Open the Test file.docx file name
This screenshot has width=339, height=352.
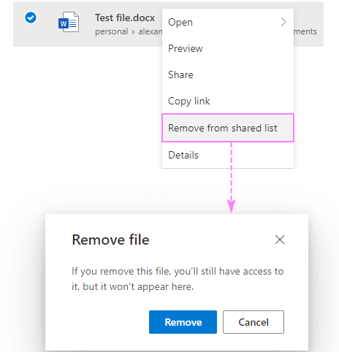pyautogui.click(x=125, y=18)
